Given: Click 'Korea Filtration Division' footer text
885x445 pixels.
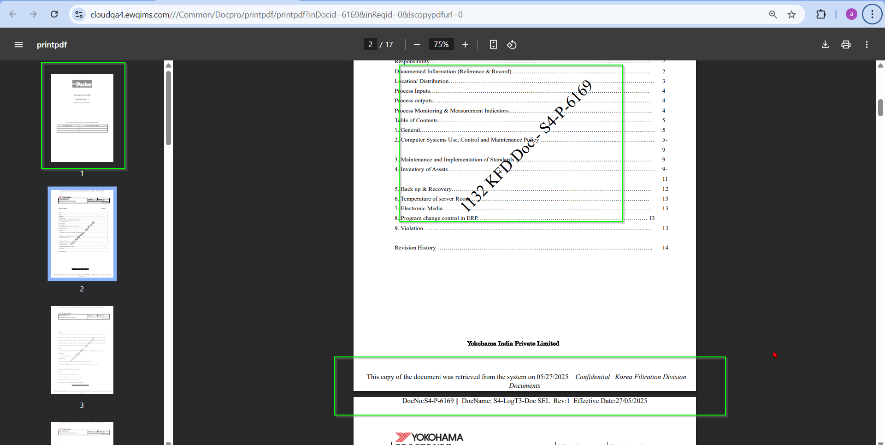Looking at the screenshot, I should click(650, 377).
